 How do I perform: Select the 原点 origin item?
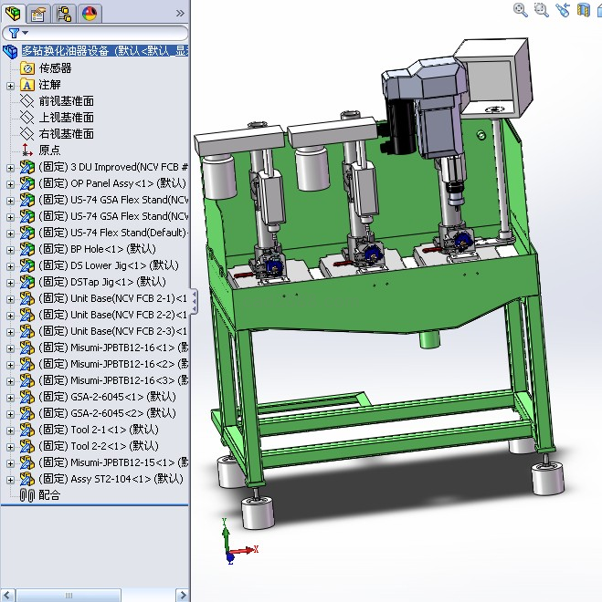50,150
